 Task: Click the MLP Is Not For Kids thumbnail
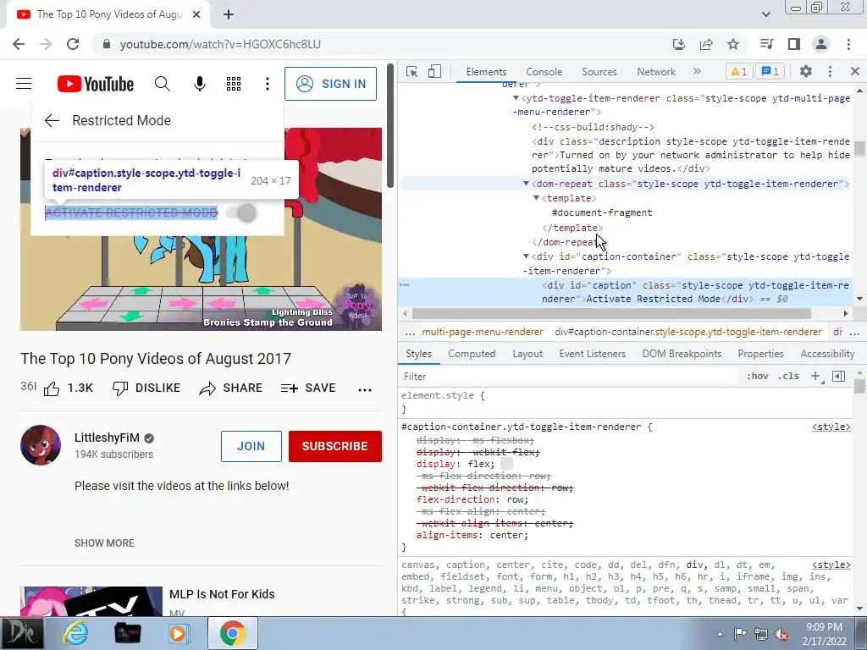[91, 602]
